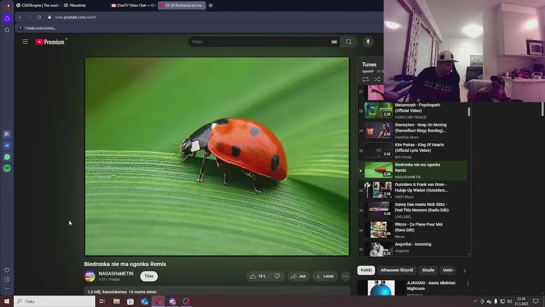Play Kim Petras - King Of Hearts
This screenshot has height=307, width=545.
tap(413, 151)
